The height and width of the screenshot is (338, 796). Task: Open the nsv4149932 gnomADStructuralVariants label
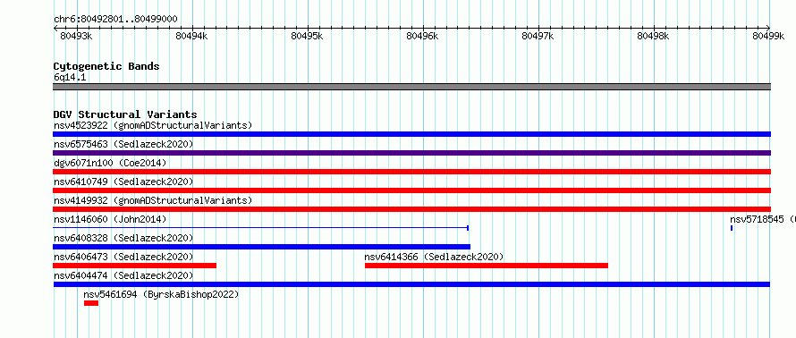(x=153, y=200)
